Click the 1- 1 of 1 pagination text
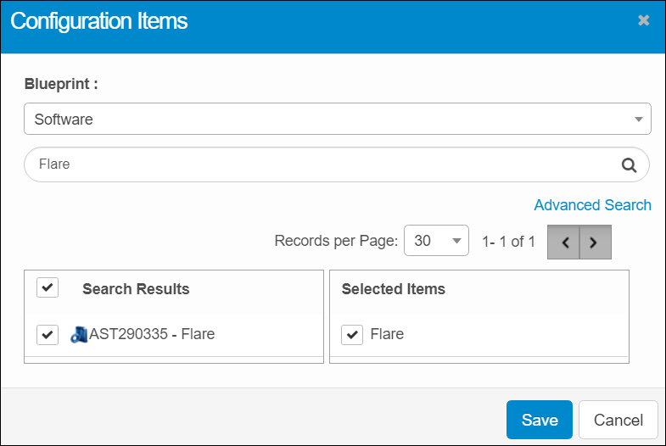 (508, 242)
